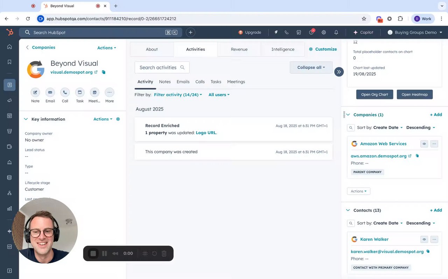Select the Notes activity tab
Viewport: 448px width, 279px height.
point(165,82)
